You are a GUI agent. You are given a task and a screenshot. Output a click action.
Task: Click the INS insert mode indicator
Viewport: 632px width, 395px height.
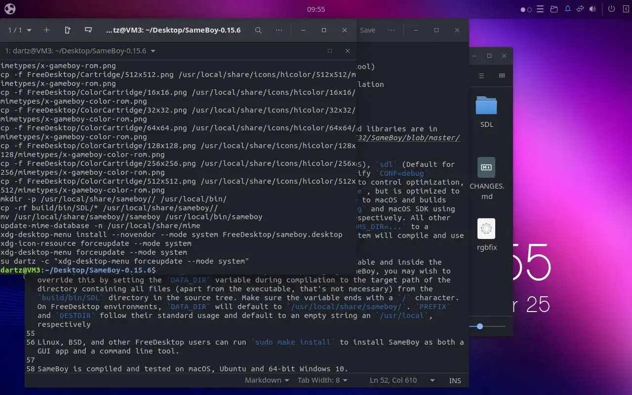[455, 380]
